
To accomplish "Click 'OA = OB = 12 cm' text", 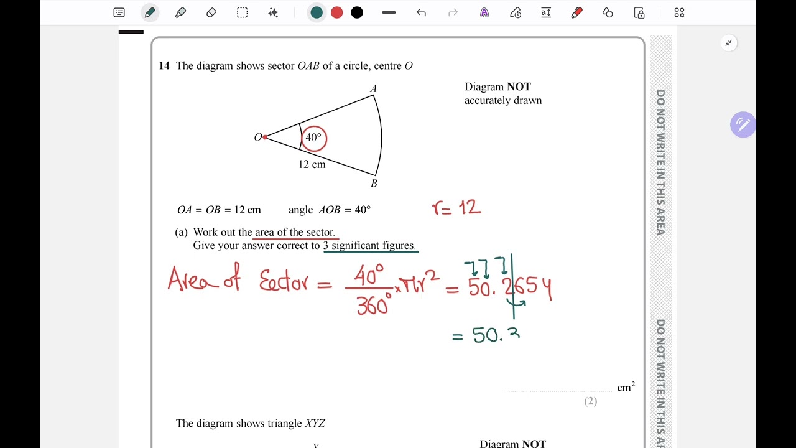I will [x=219, y=210].
